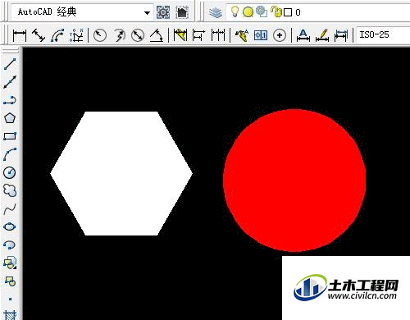Select the Arc Length dimension tool
The width and height of the screenshot is (410, 320).
[57, 35]
